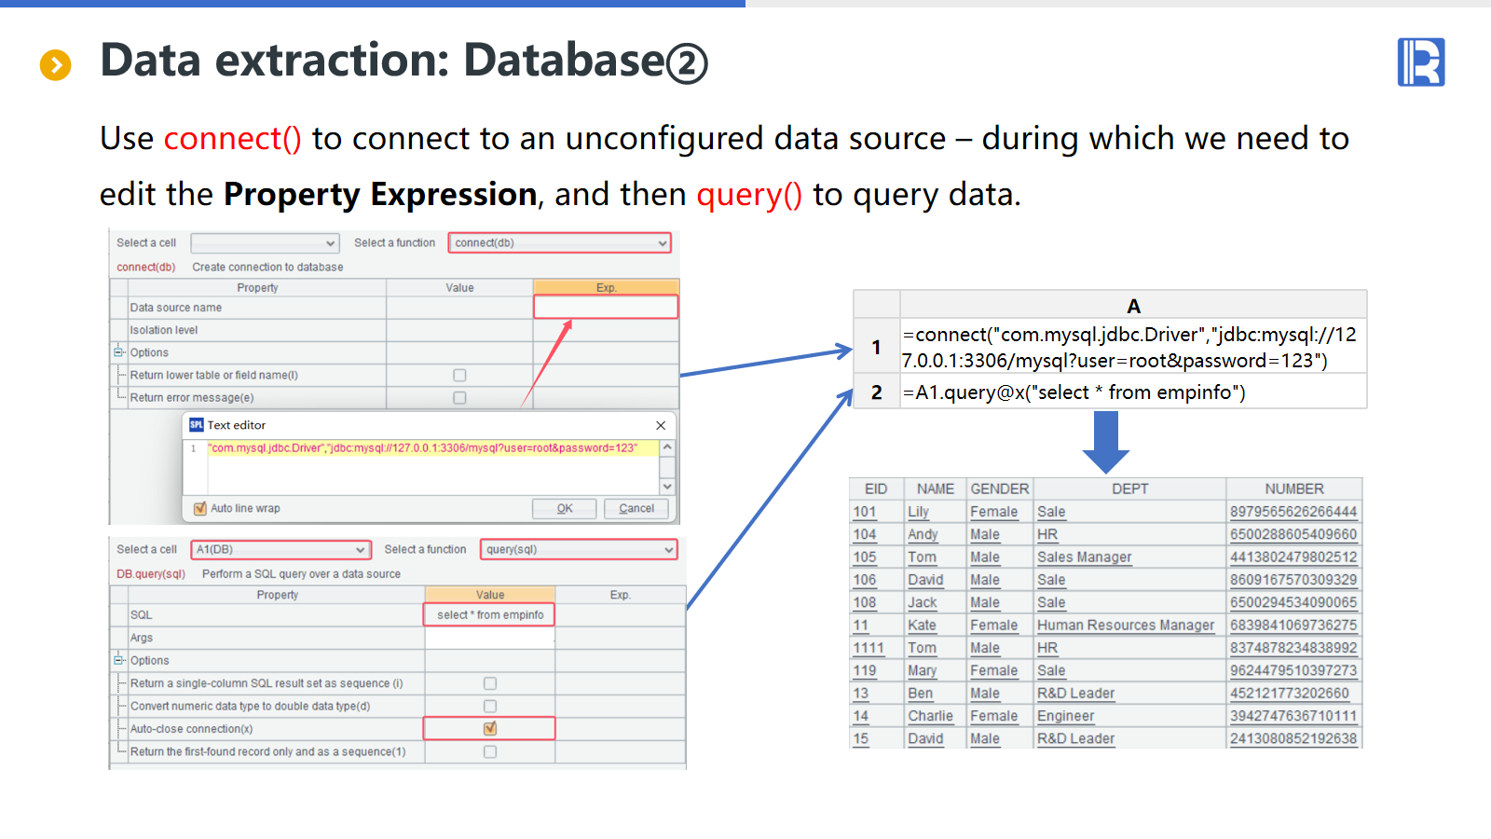Collapse the Options tree in connect panel
Screen dimensions: 1491x839
click(x=118, y=352)
